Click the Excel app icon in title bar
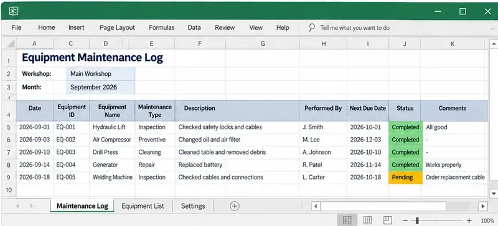The width and height of the screenshot is (498, 226). [x=14, y=11]
